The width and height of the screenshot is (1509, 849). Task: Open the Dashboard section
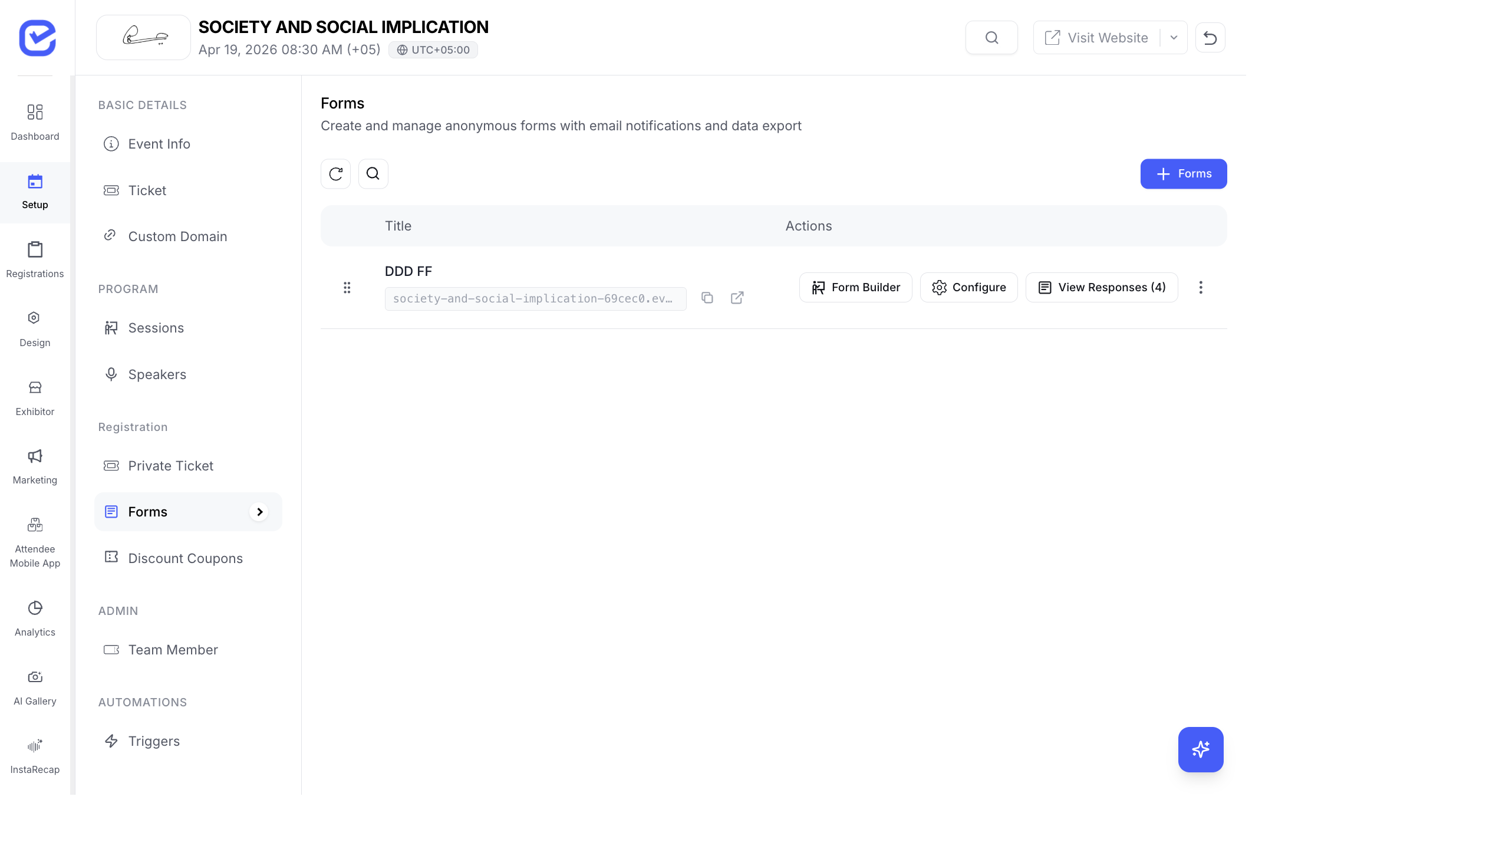[x=35, y=123]
